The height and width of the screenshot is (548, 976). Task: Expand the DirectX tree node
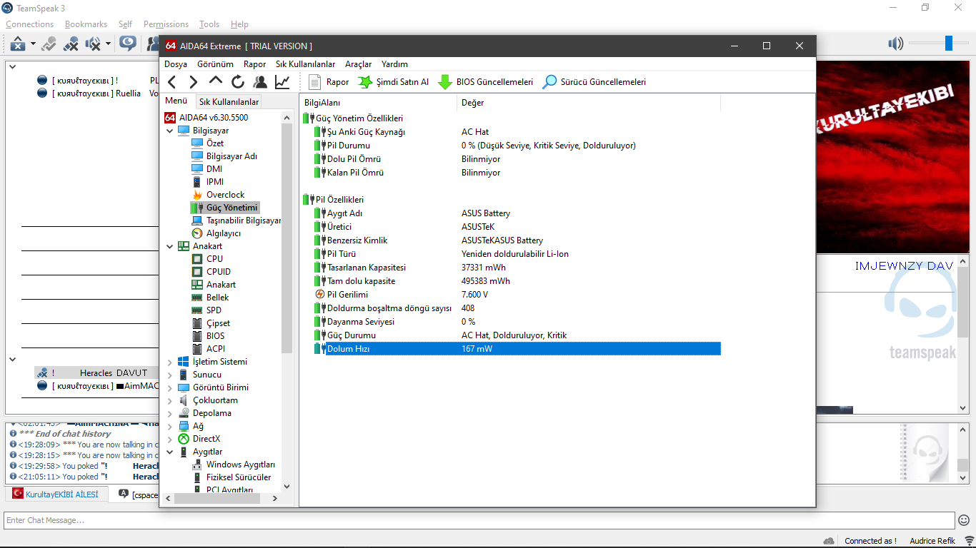pos(169,439)
